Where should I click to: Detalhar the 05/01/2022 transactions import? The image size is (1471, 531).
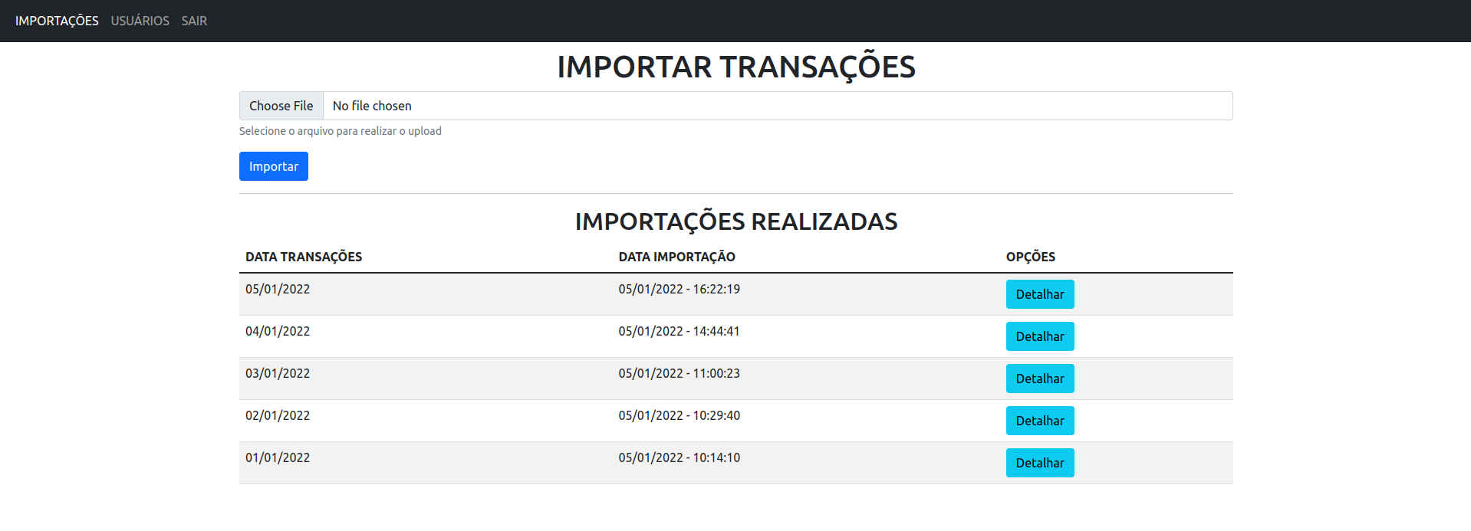pos(1040,294)
